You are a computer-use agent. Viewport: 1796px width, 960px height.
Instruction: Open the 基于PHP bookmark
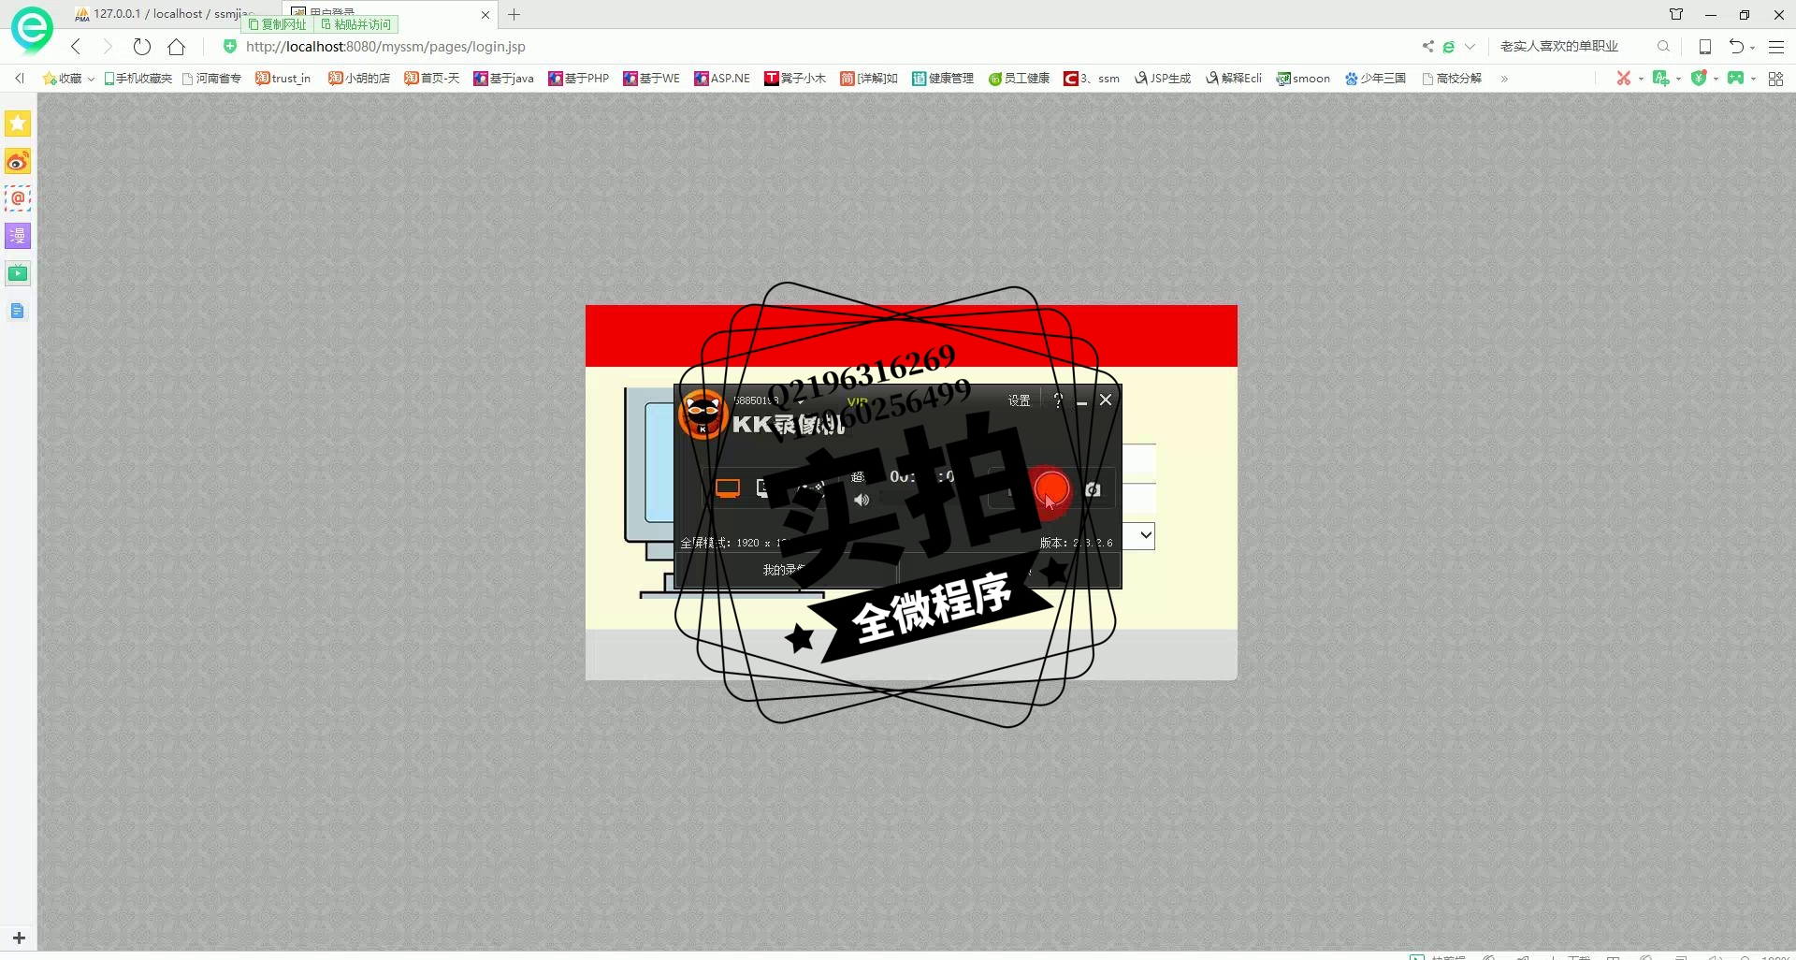click(x=578, y=79)
